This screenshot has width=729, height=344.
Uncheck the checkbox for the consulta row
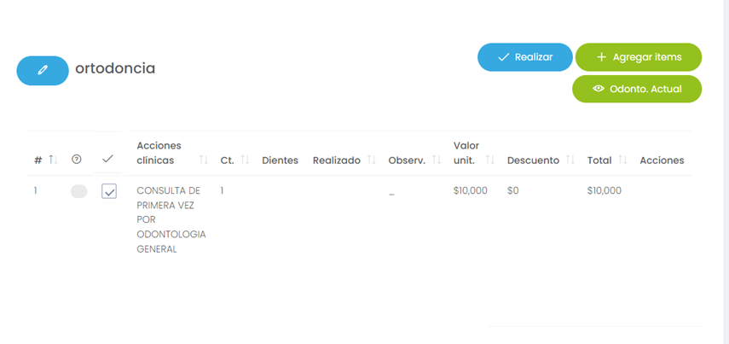[x=109, y=192]
